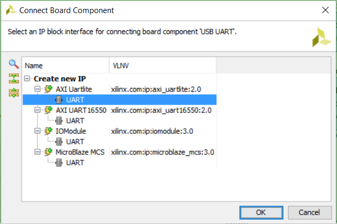Click the Name column header
This screenshot has height=224, width=337.
(x=66, y=65)
